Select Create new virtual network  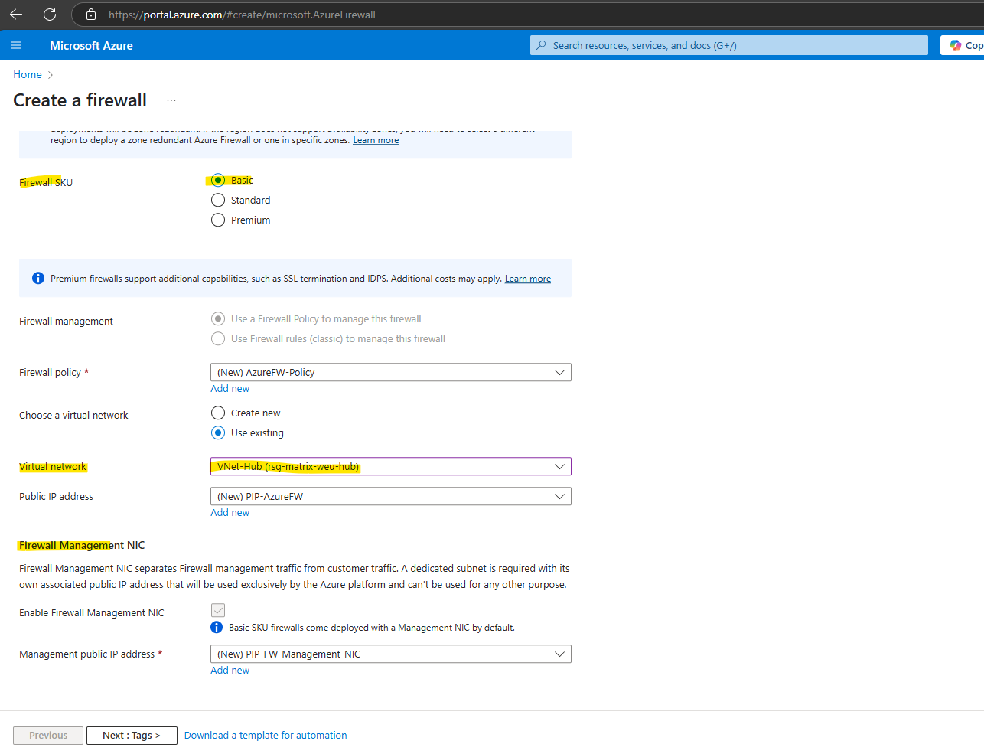(x=218, y=413)
